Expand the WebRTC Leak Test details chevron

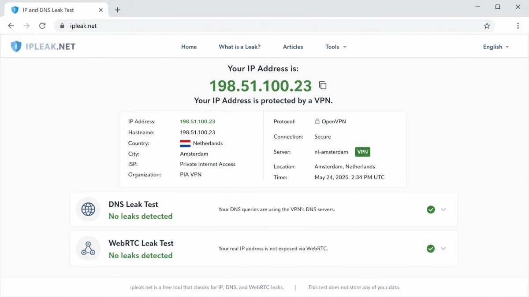pos(443,249)
